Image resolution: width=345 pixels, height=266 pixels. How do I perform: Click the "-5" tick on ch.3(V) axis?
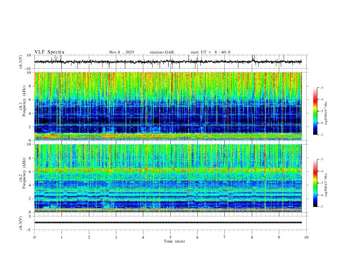pos(29,230)
